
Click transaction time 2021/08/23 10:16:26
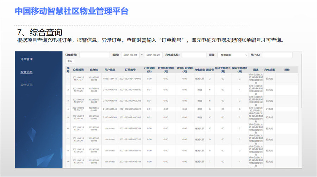point(78,90)
